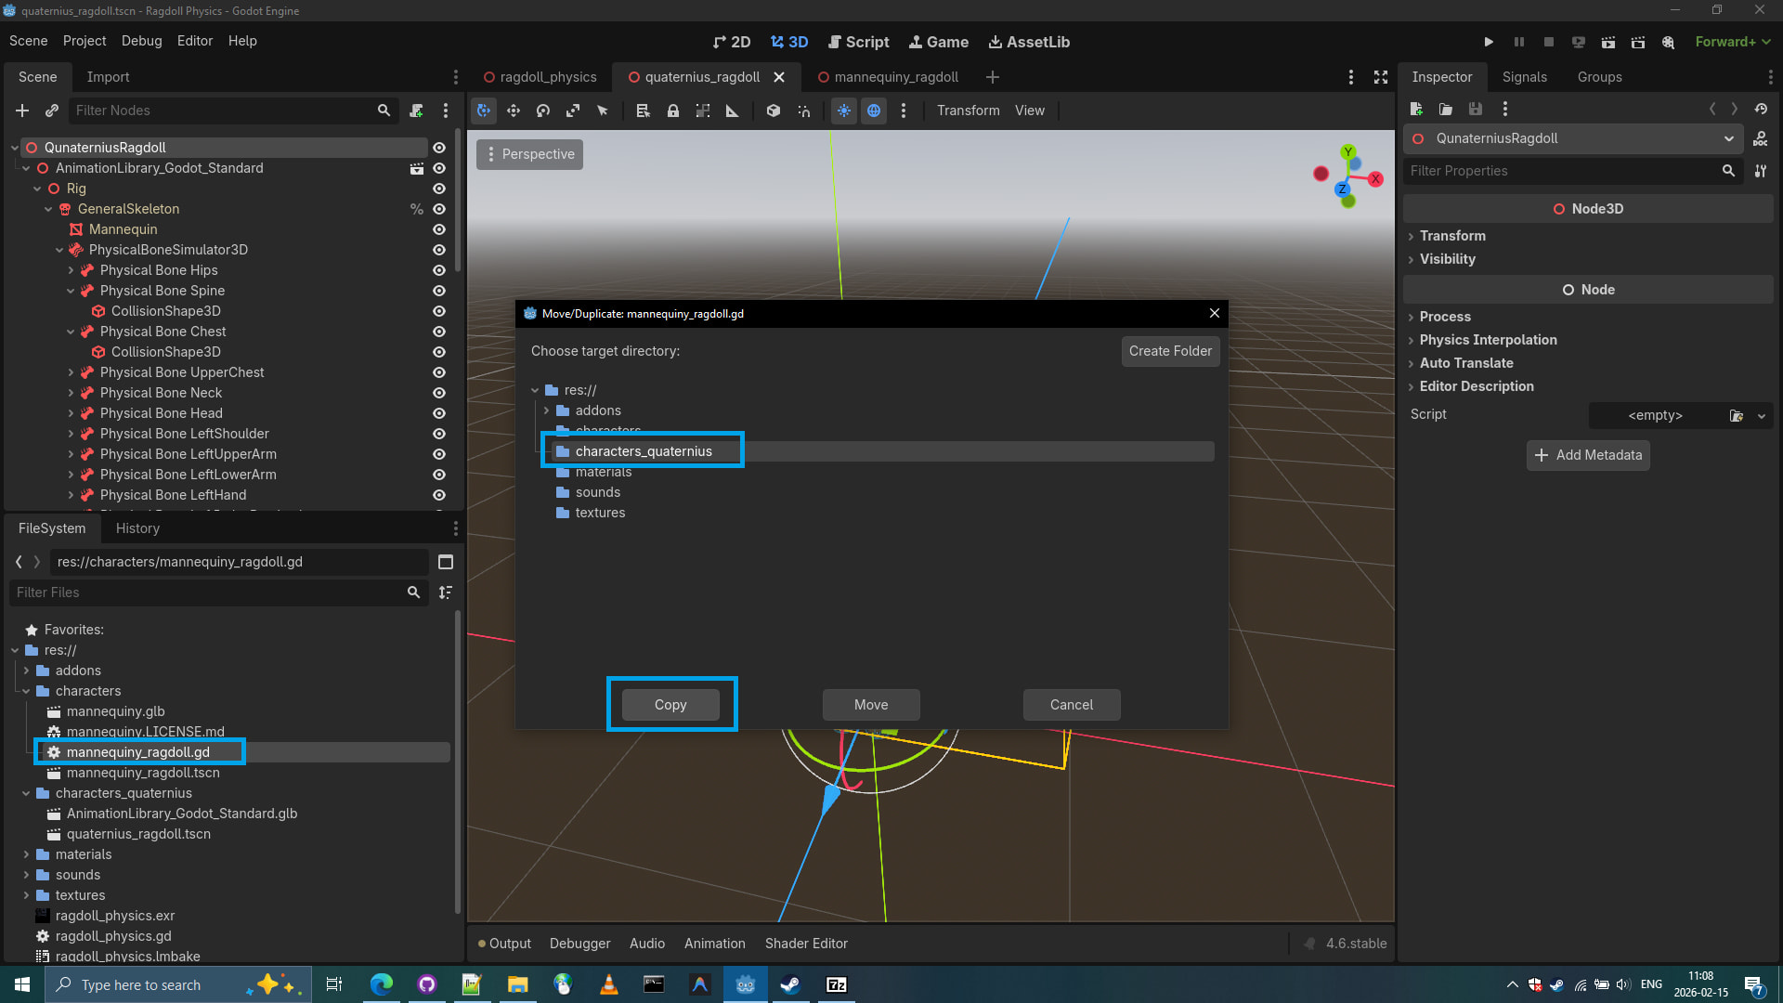Toggle visibility of Physical Bone Hips
Viewport: 1783px width, 1003px height.
coord(439,270)
